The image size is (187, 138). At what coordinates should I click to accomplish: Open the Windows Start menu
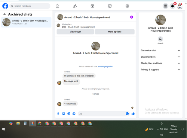pos(3,129)
